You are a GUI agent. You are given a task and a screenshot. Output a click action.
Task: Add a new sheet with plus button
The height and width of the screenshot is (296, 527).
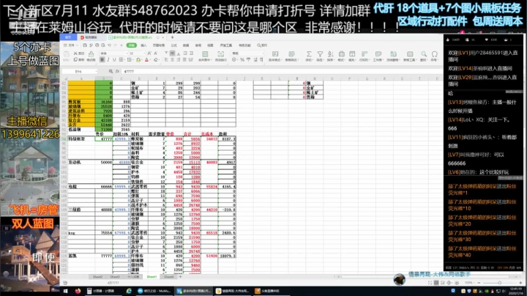tap(181, 277)
